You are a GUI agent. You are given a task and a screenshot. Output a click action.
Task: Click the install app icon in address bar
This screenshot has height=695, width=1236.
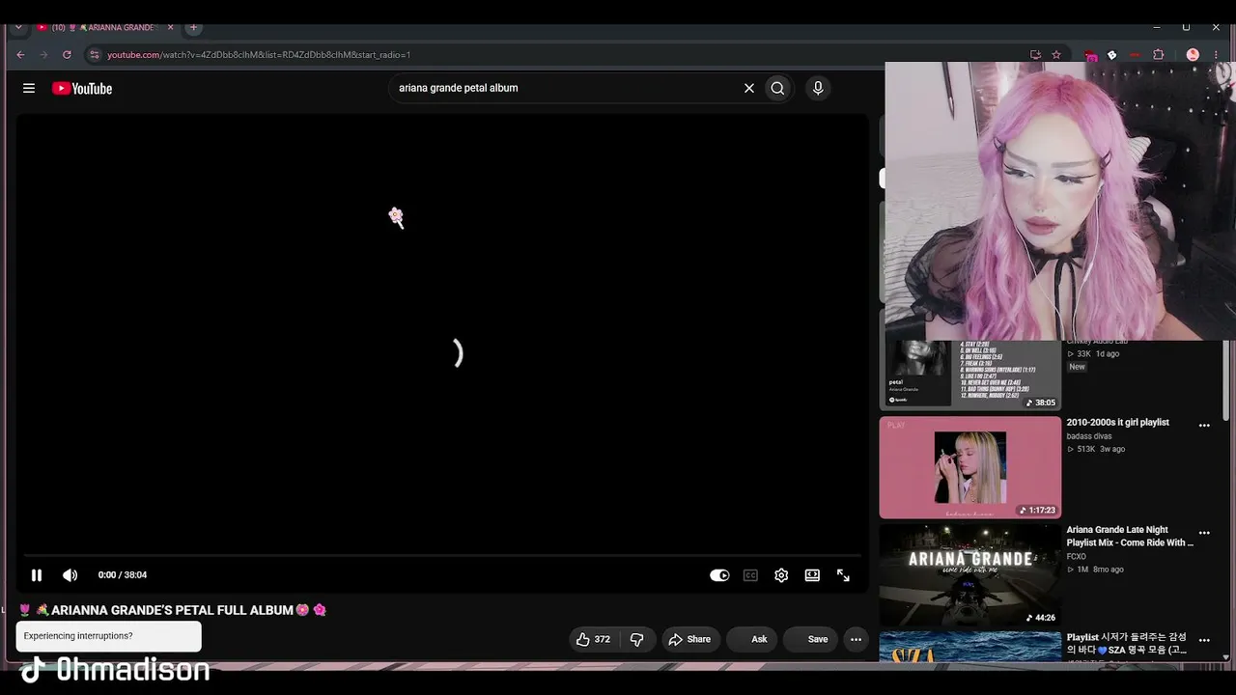1035,55
